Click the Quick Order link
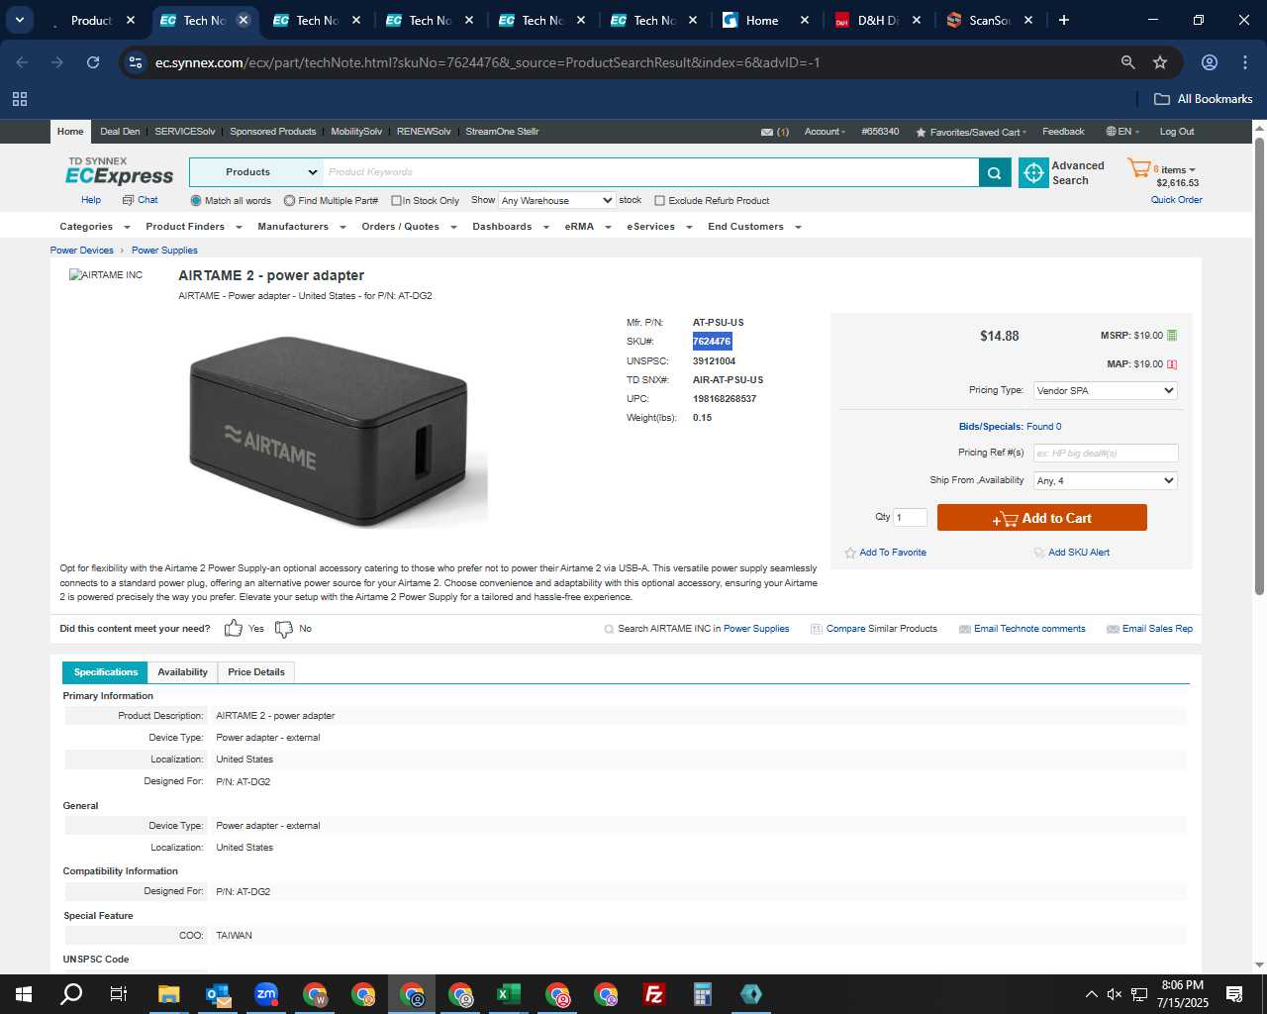This screenshot has width=1267, height=1014. click(x=1176, y=200)
